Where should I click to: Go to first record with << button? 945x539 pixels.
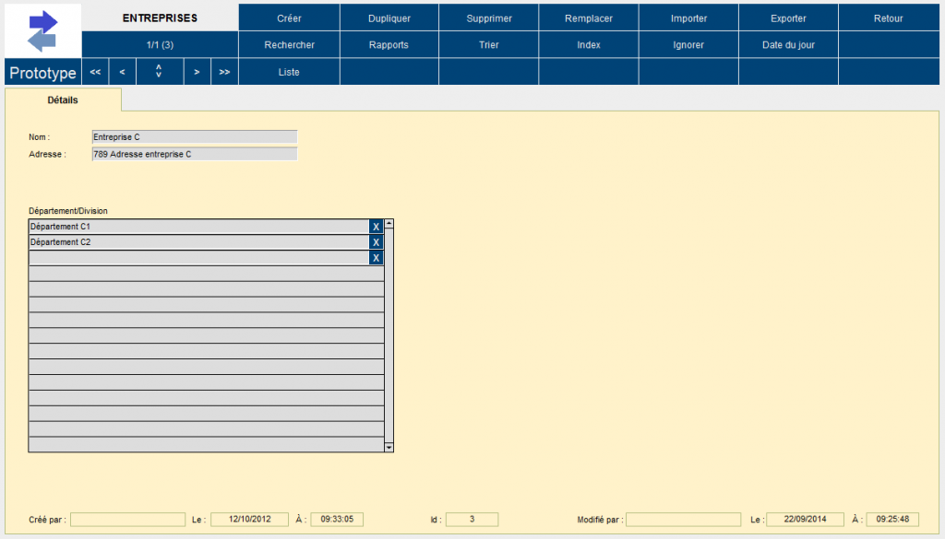pos(95,72)
